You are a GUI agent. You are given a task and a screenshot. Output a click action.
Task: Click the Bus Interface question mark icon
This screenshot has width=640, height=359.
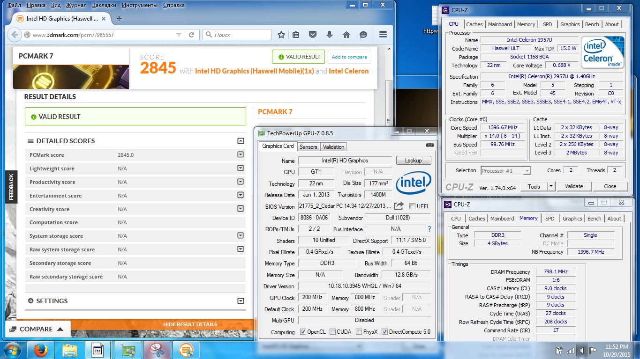point(429,229)
